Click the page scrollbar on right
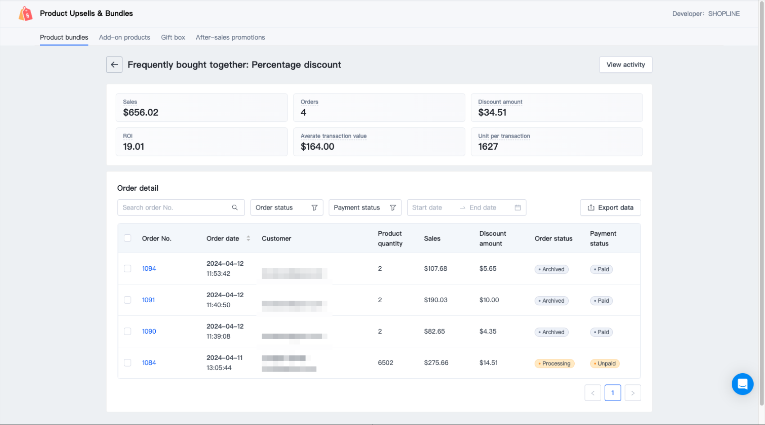The height and width of the screenshot is (425, 765). pyautogui.click(x=761, y=202)
